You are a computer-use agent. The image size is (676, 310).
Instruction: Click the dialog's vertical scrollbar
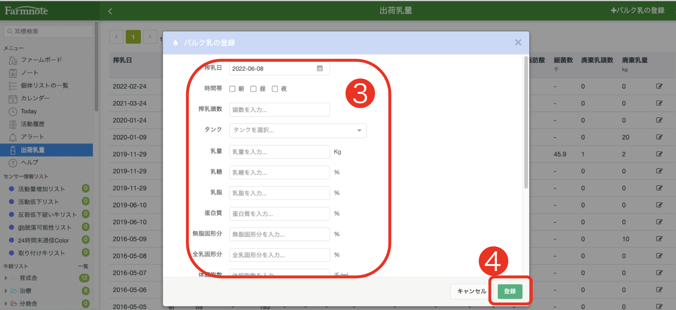pos(526,122)
